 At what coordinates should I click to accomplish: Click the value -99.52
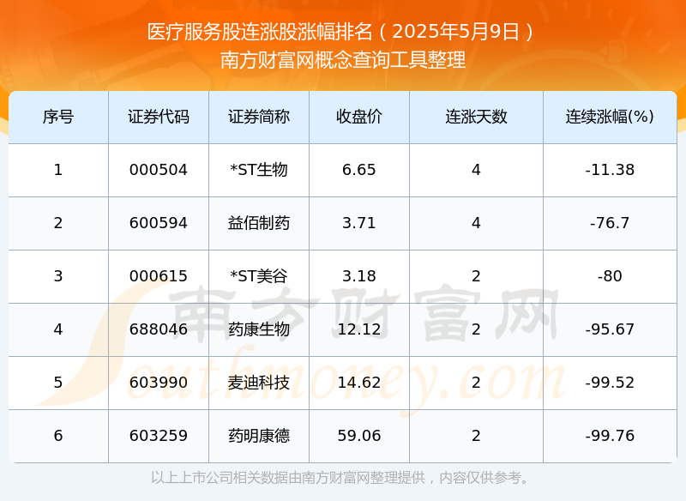[610, 383]
